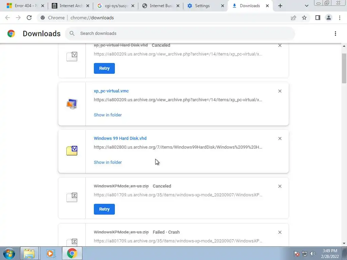This screenshot has height=260, width=347.
Task: Click the scrollbar up arrow
Action: point(344,46)
